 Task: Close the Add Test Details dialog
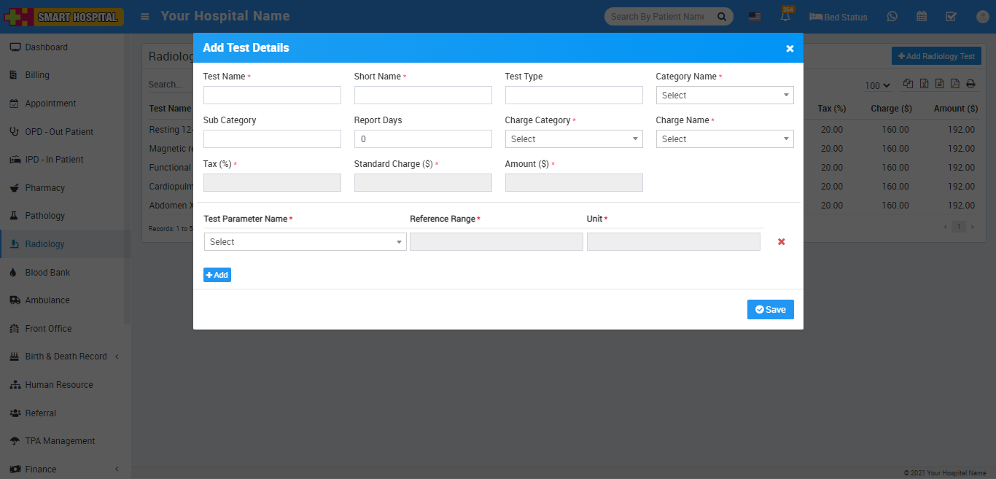(x=790, y=48)
